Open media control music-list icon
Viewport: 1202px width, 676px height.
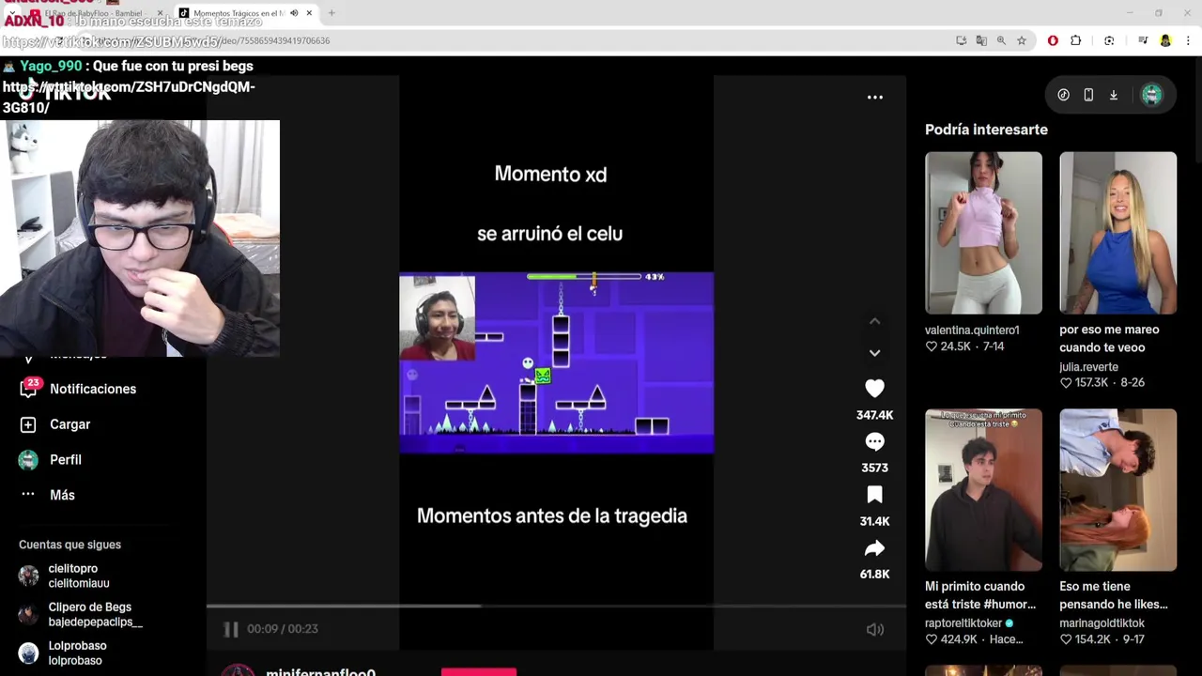[1143, 40]
